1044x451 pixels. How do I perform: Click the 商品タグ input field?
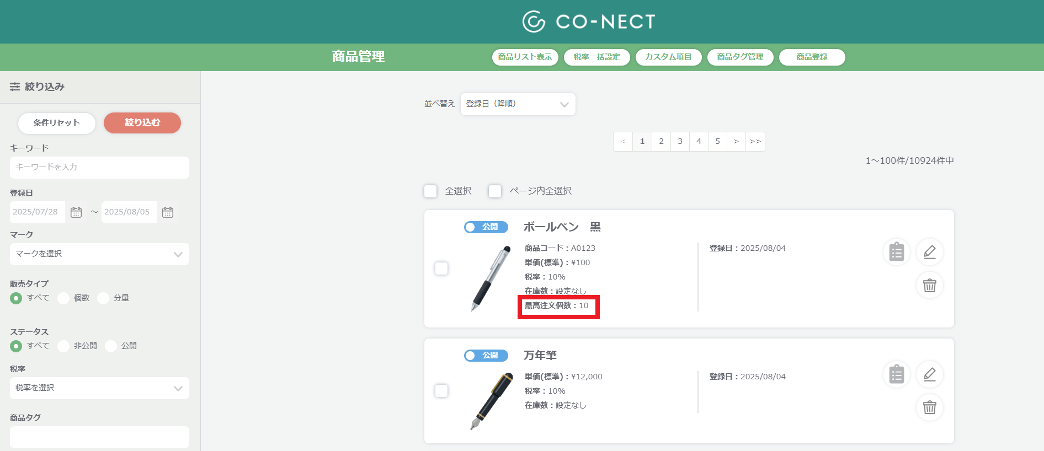tap(99, 437)
